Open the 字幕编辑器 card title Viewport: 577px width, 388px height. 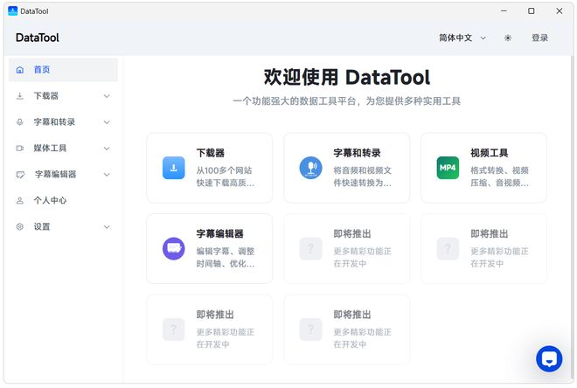pos(219,233)
